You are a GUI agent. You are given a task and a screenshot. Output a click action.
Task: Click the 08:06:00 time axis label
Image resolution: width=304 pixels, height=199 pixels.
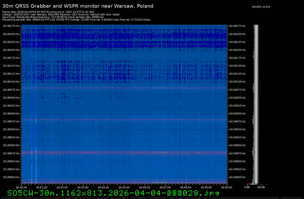point(144,187)
